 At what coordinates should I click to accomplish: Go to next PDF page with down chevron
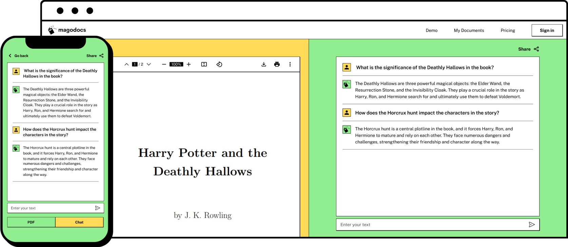pyautogui.click(x=149, y=64)
